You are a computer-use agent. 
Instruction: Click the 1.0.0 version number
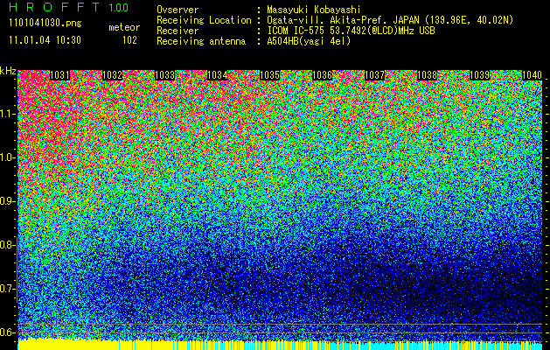(119, 8)
